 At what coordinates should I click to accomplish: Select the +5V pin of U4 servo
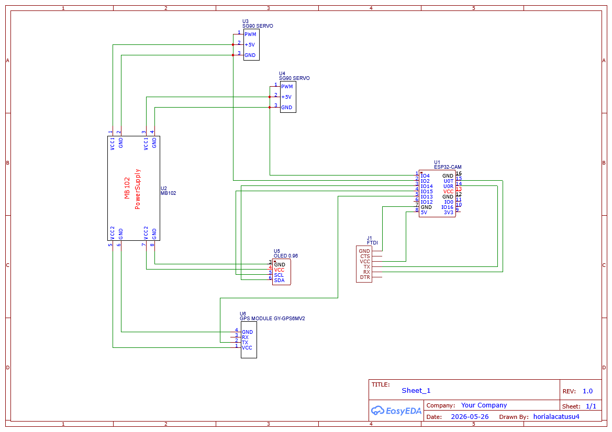click(x=286, y=97)
